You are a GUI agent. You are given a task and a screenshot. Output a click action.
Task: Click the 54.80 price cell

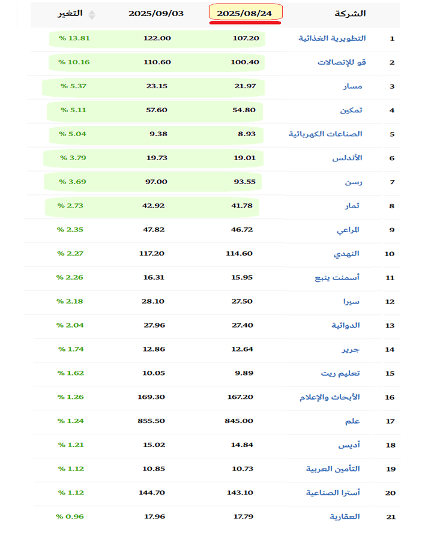click(244, 110)
